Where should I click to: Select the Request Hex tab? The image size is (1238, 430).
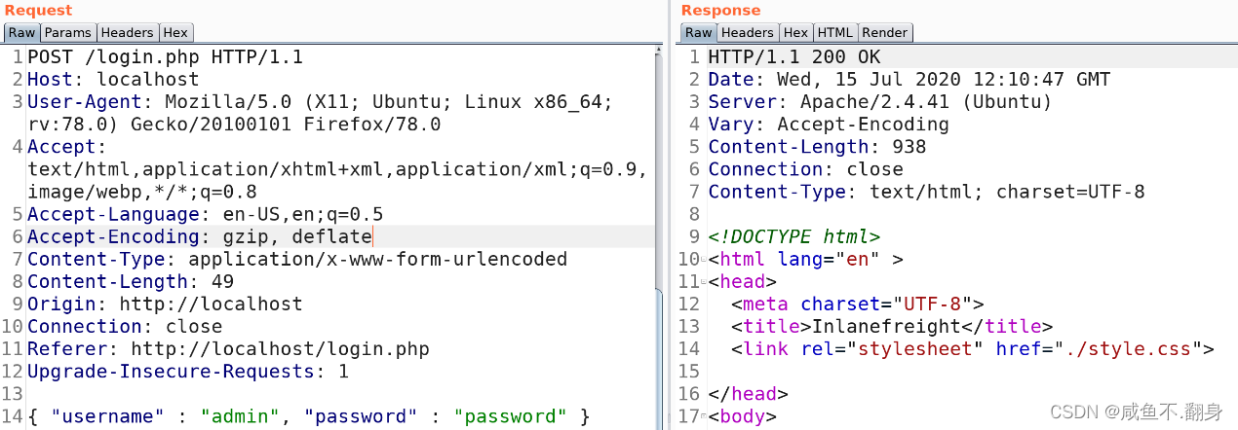[175, 32]
